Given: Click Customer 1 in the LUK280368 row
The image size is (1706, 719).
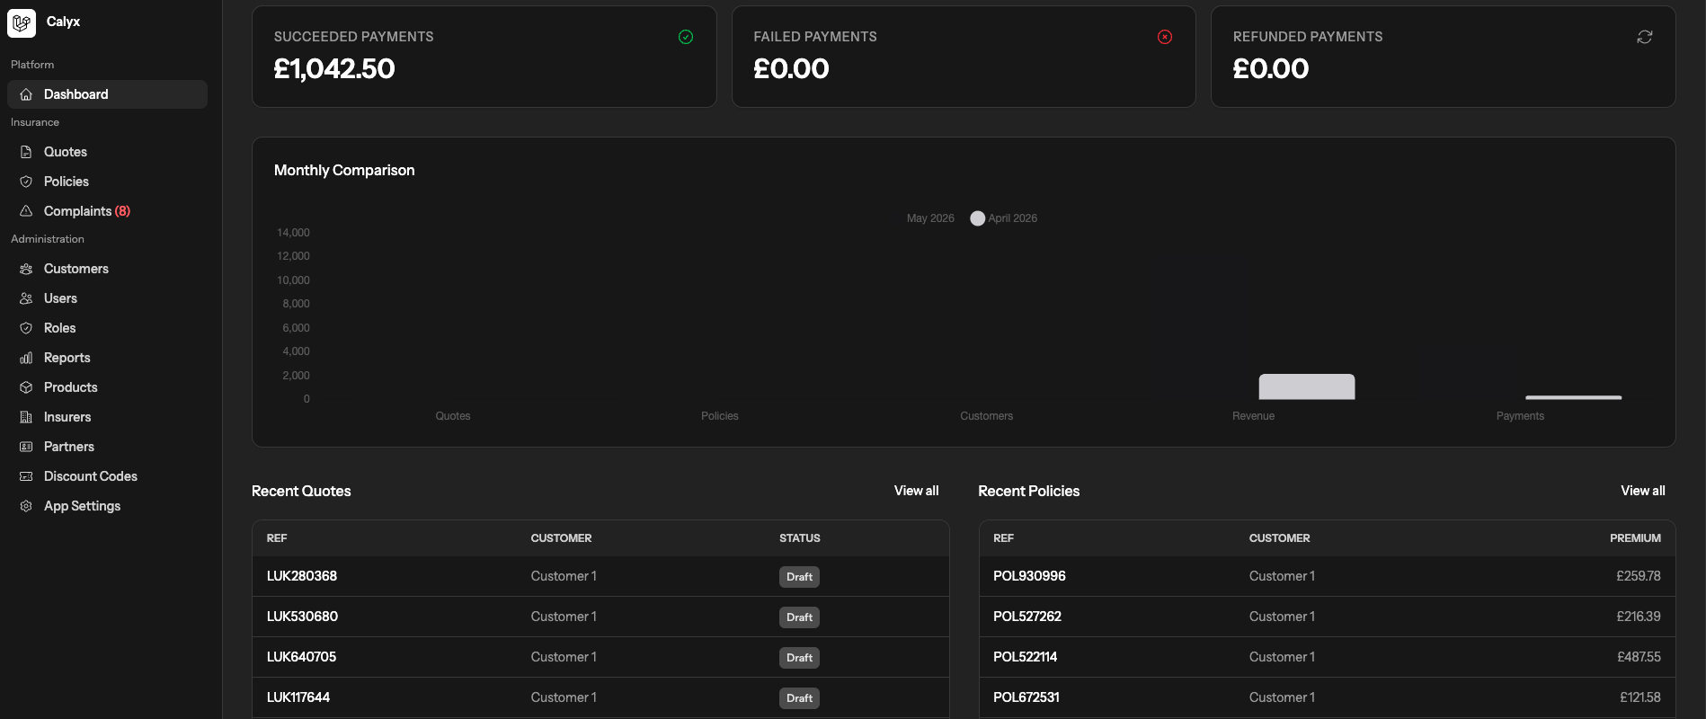Looking at the screenshot, I should (x=564, y=576).
